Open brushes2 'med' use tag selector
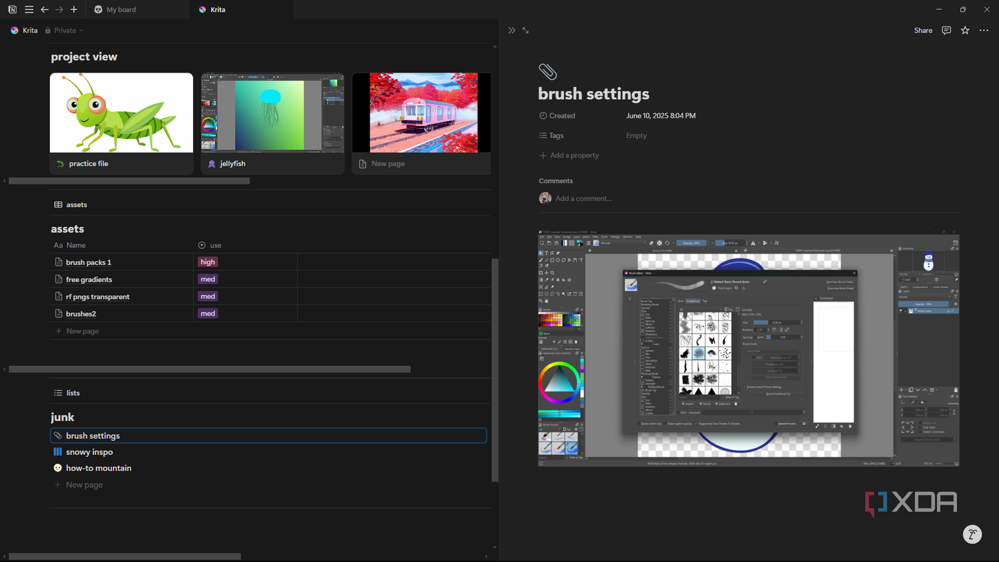Viewport: 999px width, 562px height. (x=208, y=314)
